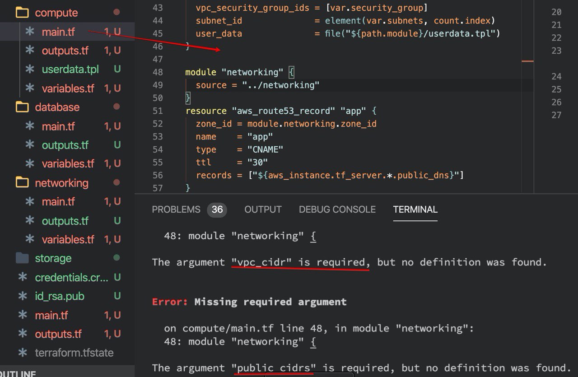Switch to the PROBLEMS tab

(x=176, y=209)
